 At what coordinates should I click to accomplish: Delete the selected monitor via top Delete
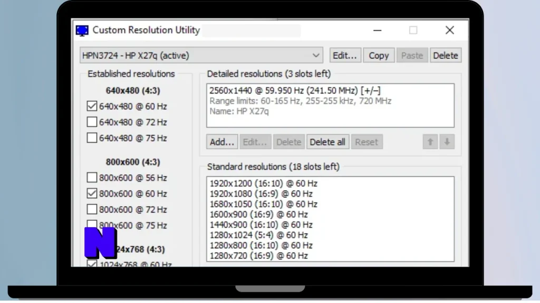tap(446, 55)
